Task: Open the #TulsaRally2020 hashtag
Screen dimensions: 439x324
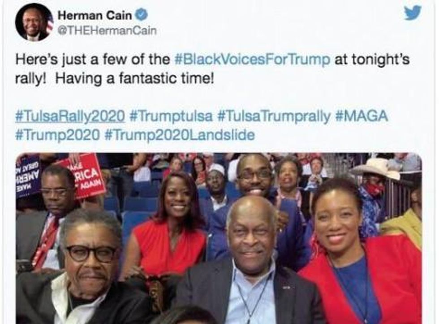Action: click(x=70, y=116)
